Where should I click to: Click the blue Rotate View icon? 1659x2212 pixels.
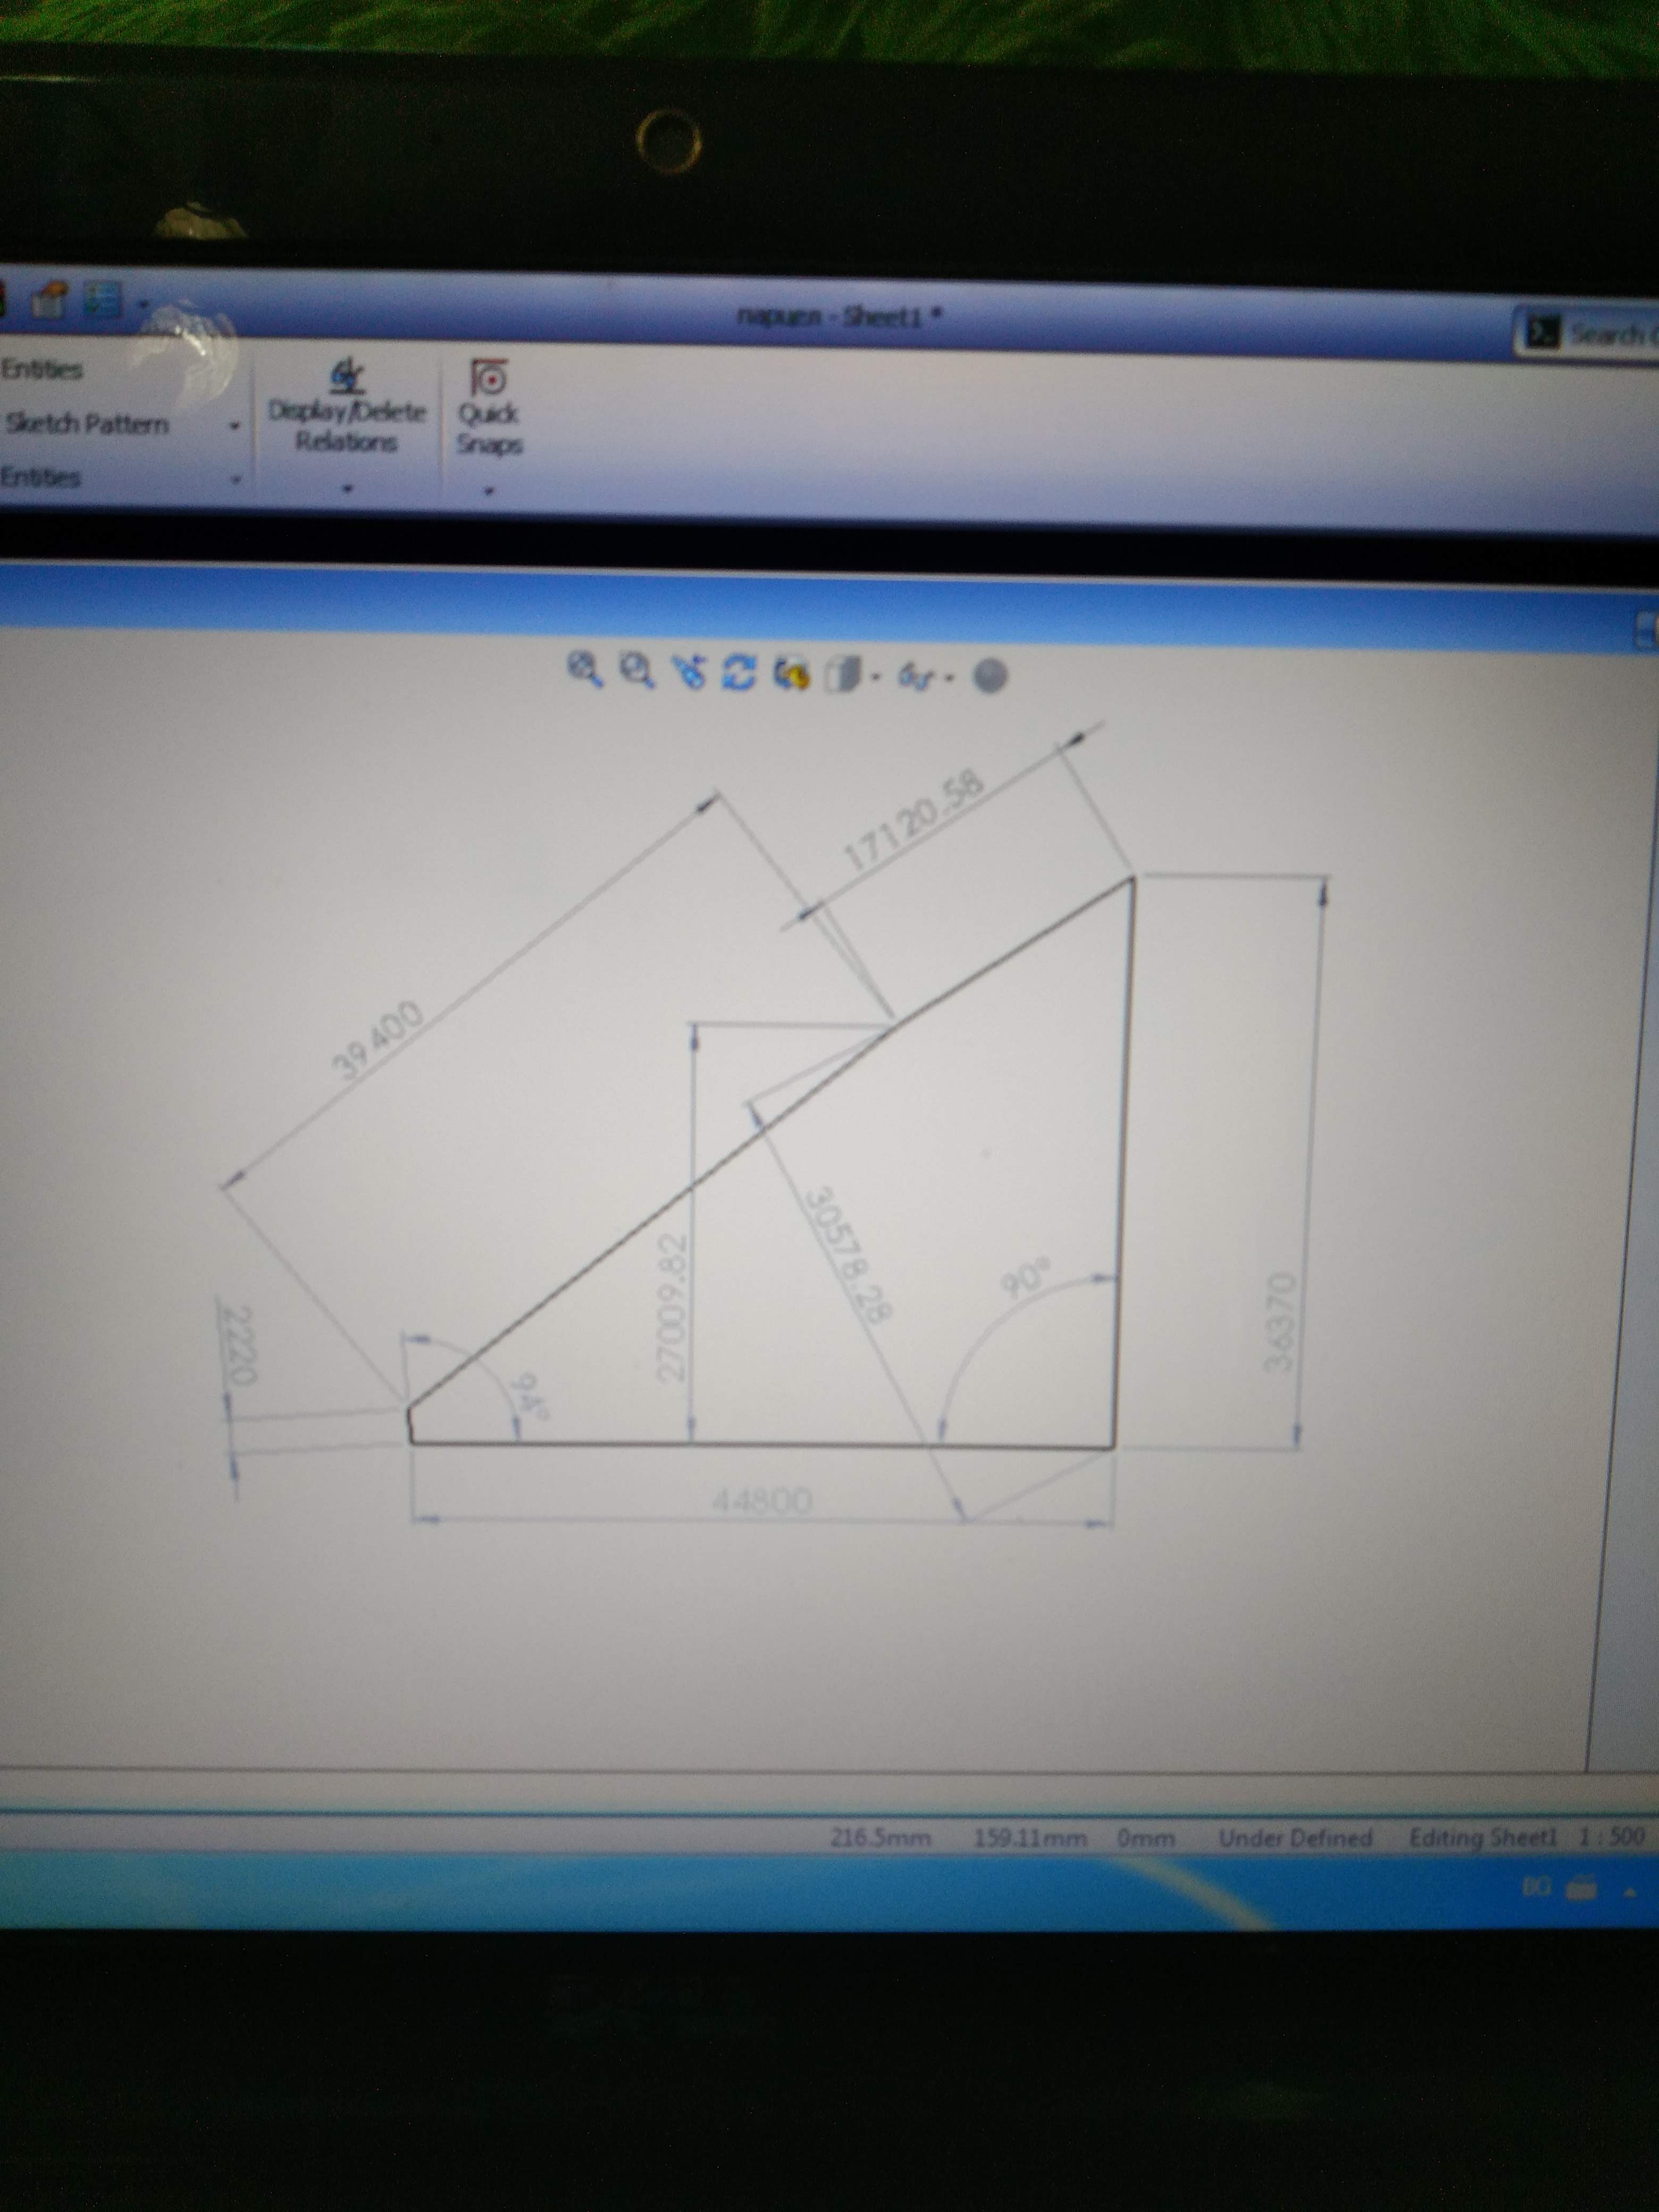[738, 672]
